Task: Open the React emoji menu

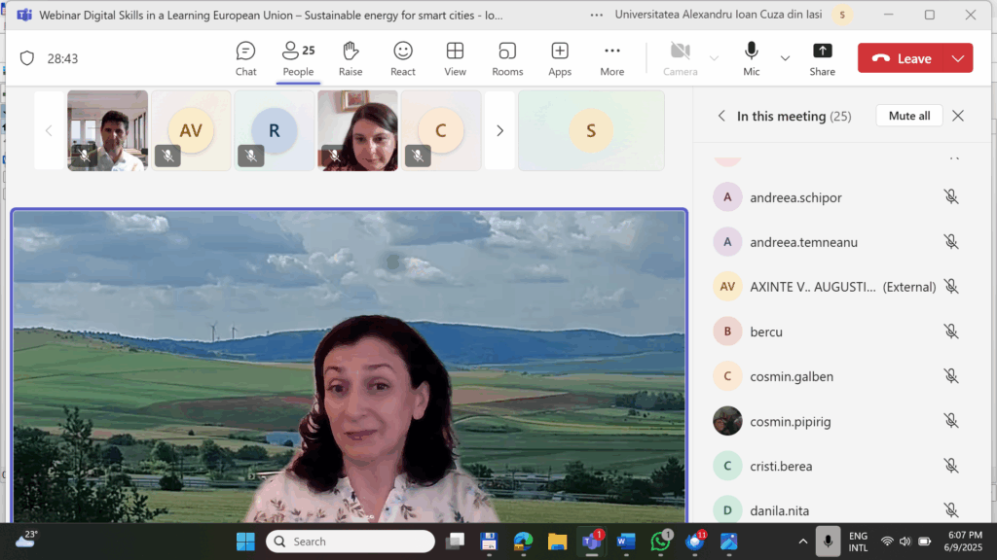Action: coord(403,58)
